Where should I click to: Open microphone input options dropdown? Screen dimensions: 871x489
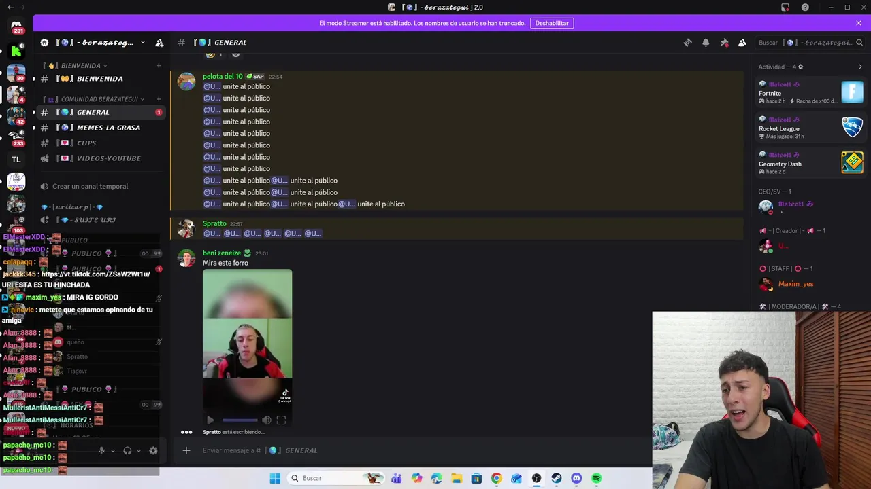(113, 450)
